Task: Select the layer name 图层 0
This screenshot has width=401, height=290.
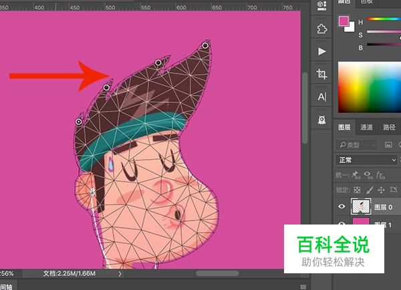Action: click(x=383, y=207)
